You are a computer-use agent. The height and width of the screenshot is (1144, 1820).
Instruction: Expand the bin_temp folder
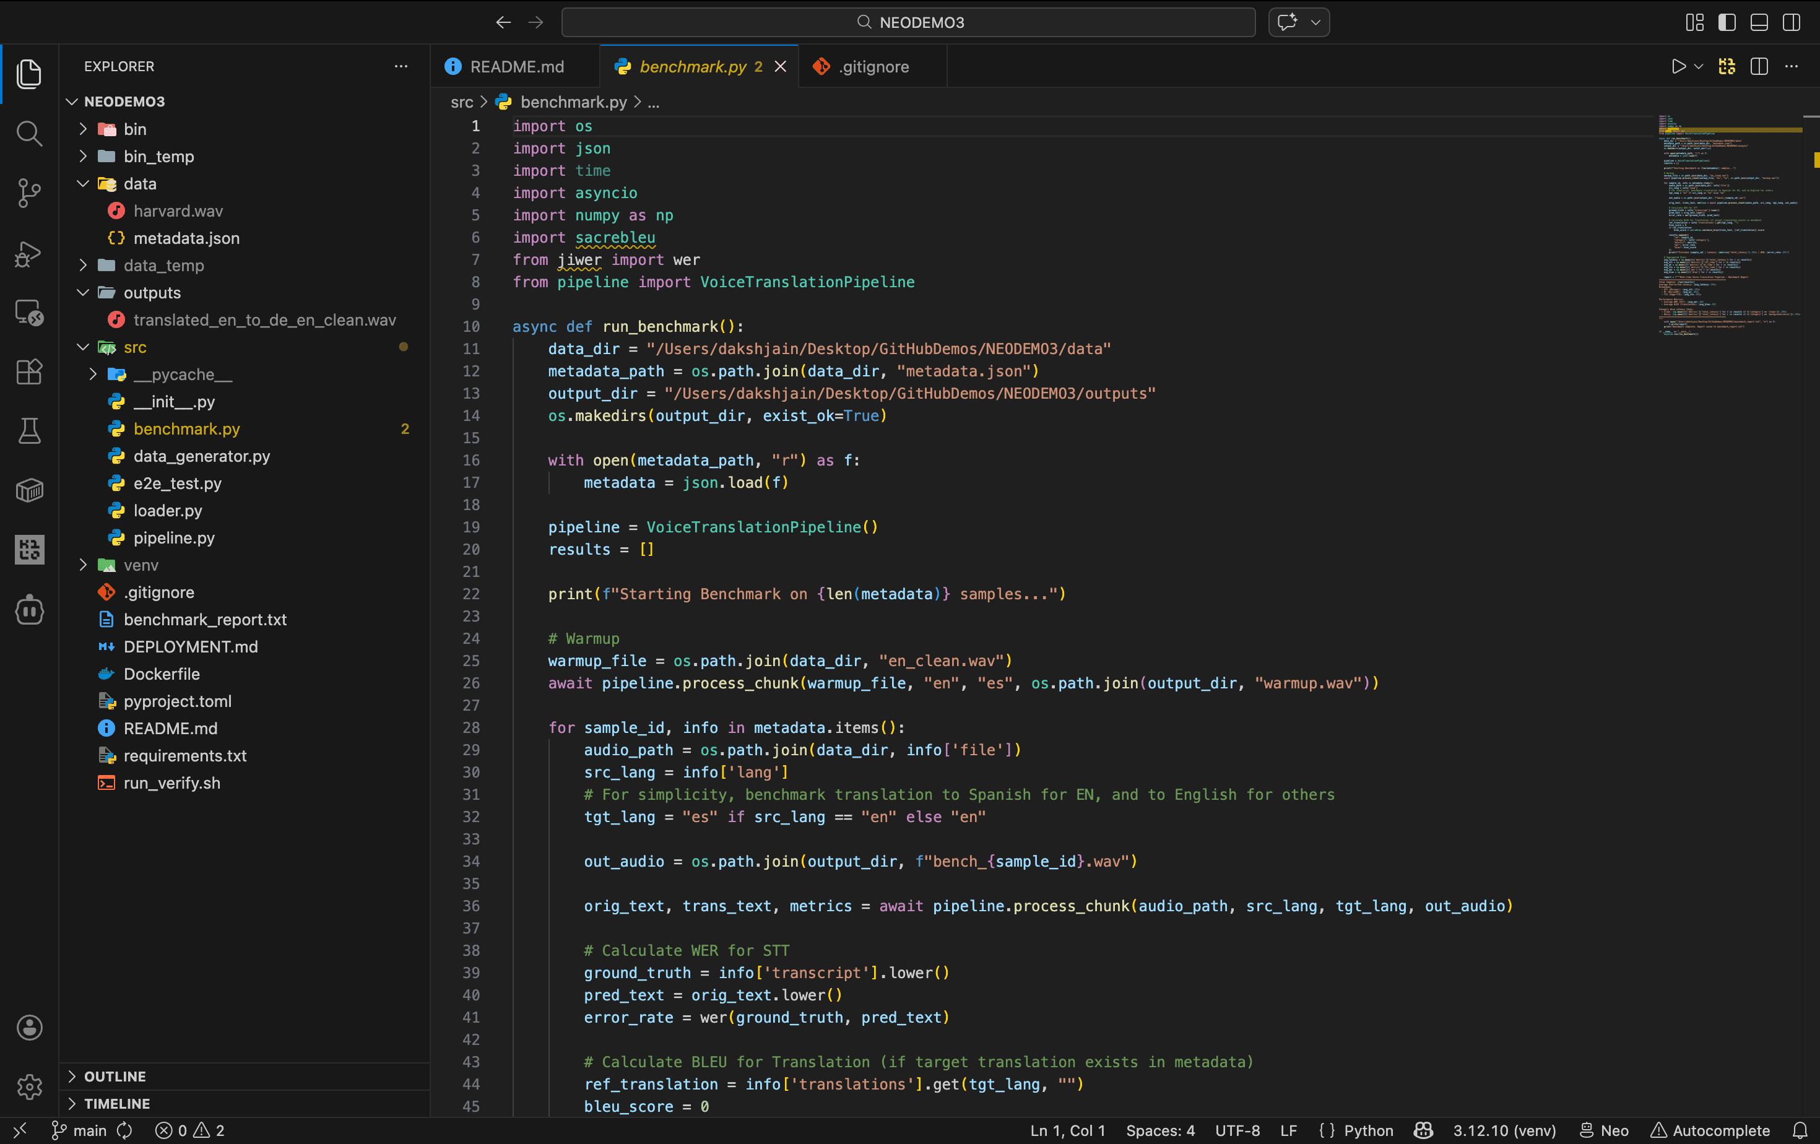(x=158, y=157)
